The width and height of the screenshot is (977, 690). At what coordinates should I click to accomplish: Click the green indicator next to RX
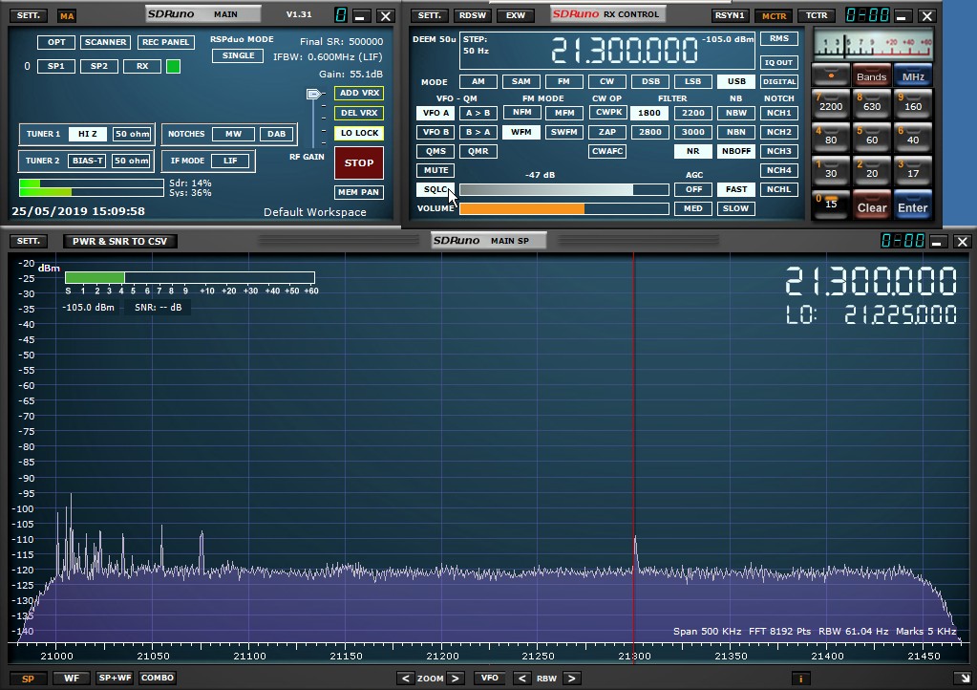coord(173,66)
